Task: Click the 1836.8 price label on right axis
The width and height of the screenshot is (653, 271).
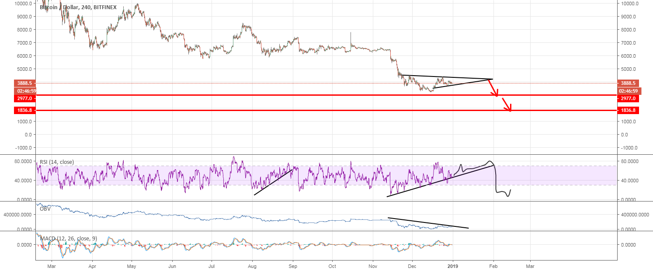Action: pos(628,111)
